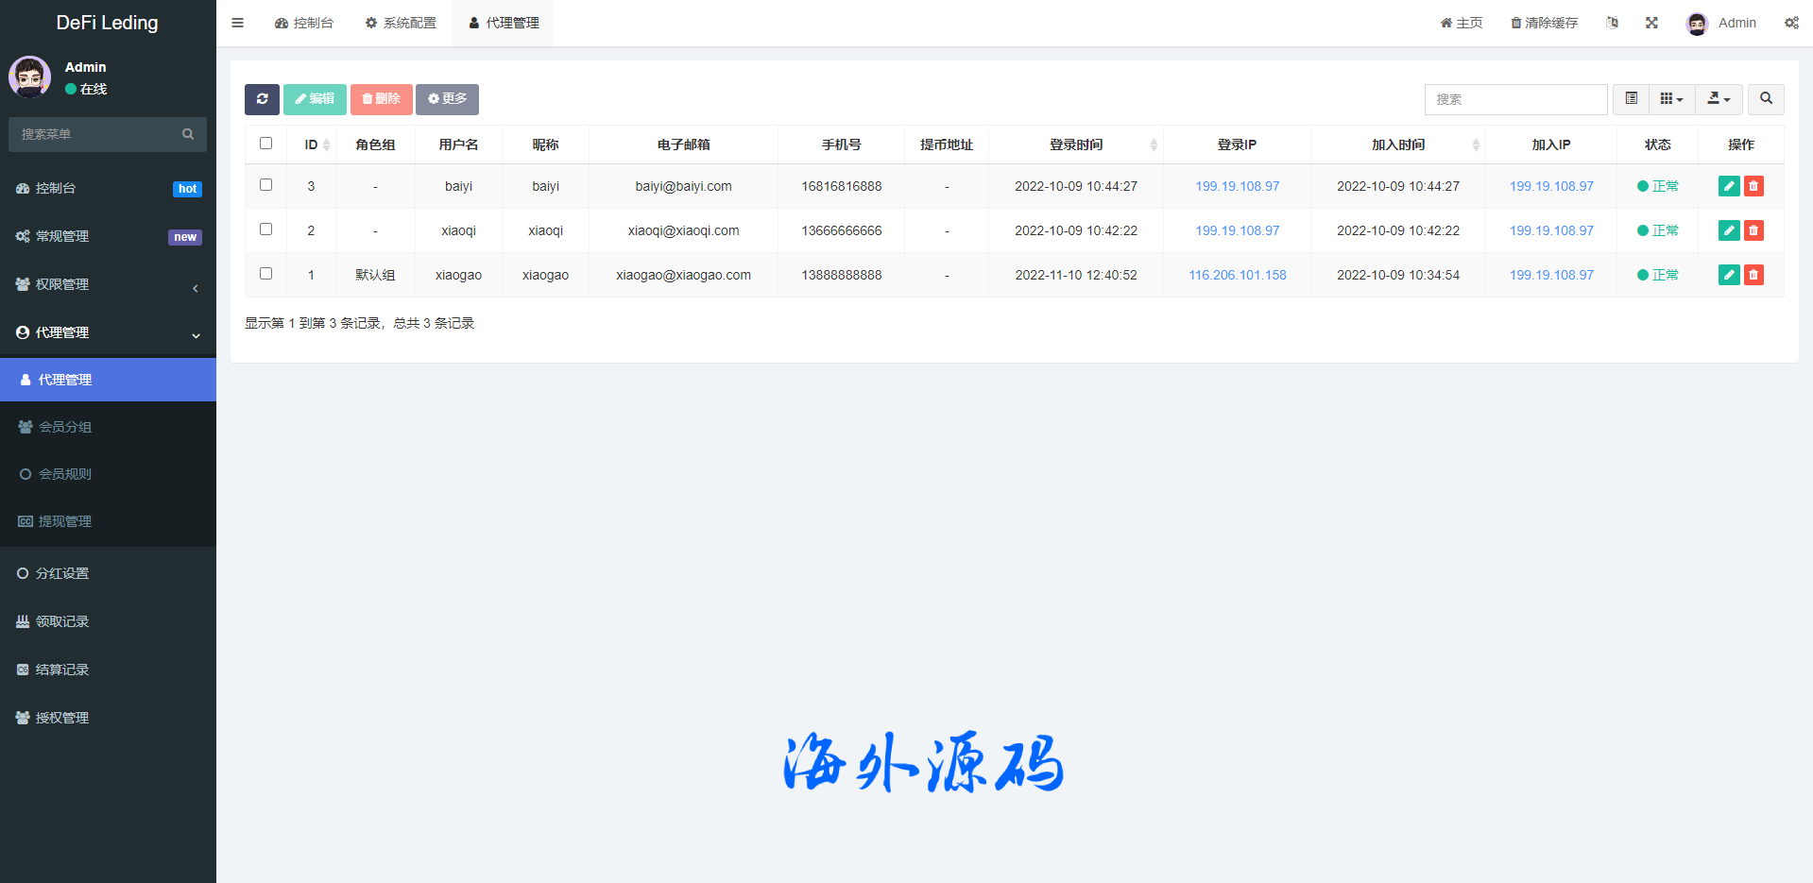
Task: Check the select-all checkbox in table header
Action: [x=266, y=144]
